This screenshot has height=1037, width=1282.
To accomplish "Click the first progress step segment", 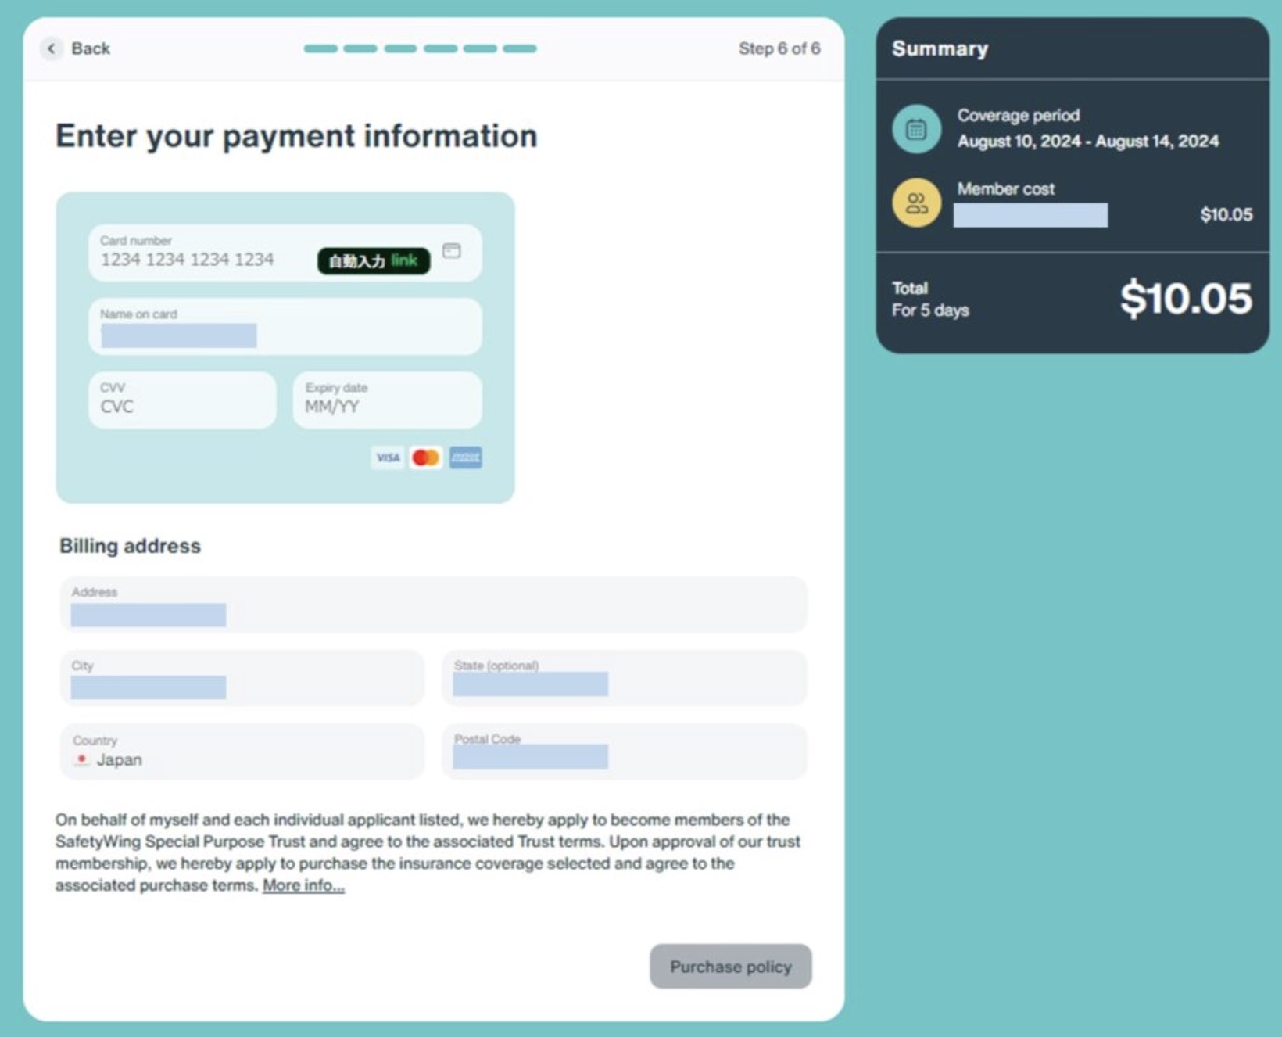I will click(320, 48).
